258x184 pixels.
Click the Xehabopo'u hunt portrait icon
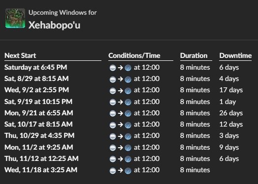tap(15, 18)
